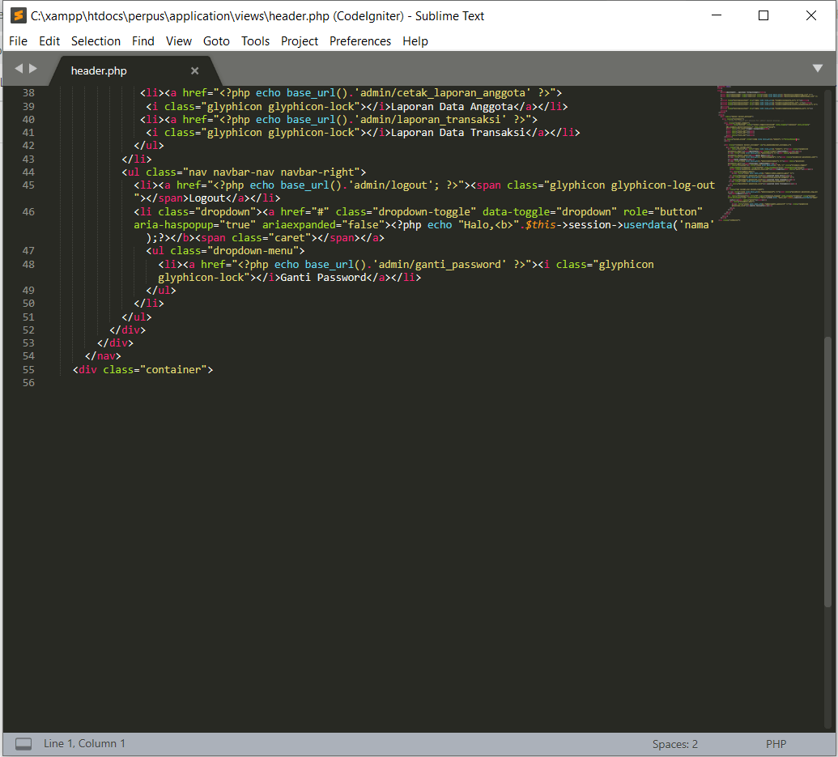Click line number 45 in the gutter
Viewport: 838px width, 757px height.
[x=28, y=185]
